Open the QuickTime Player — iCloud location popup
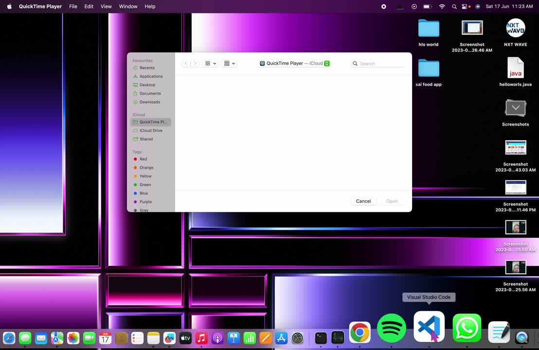The height and width of the screenshot is (350, 539). [294, 63]
